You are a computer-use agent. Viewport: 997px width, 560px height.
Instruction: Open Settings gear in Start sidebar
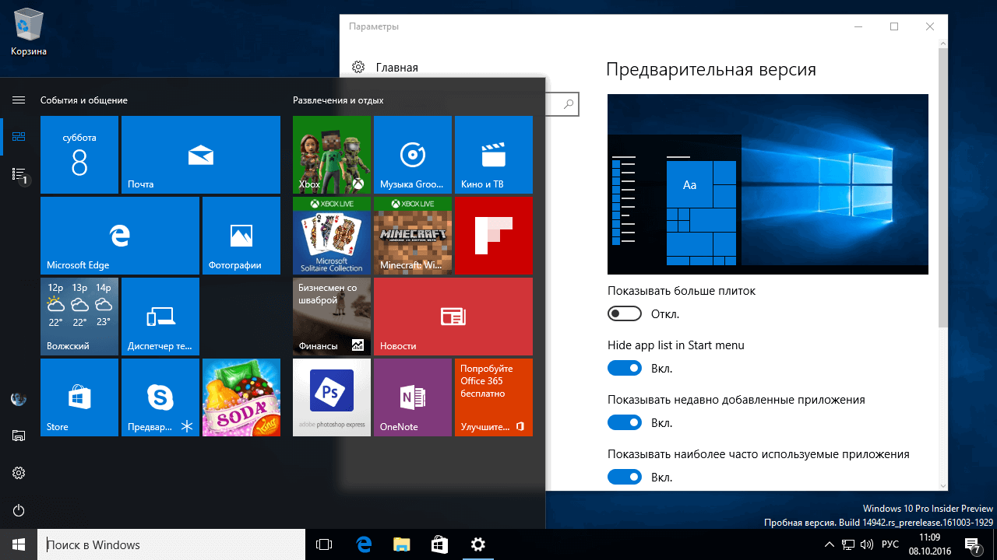click(x=19, y=473)
